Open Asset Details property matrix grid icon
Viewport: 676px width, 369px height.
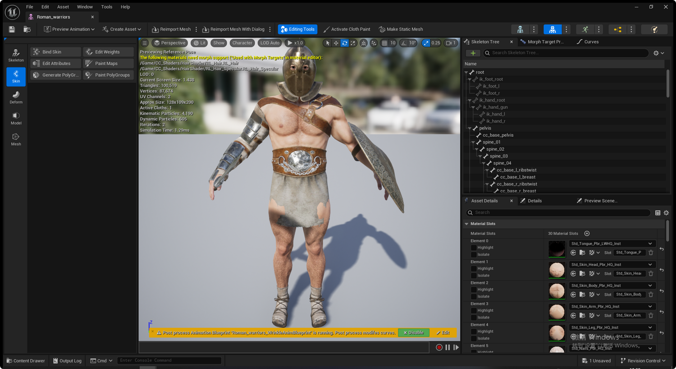tap(658, 212)
